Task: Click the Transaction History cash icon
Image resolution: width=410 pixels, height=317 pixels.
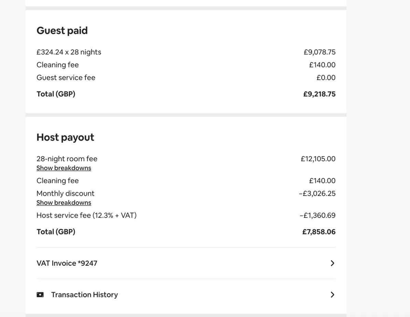Action: (40, 295)
